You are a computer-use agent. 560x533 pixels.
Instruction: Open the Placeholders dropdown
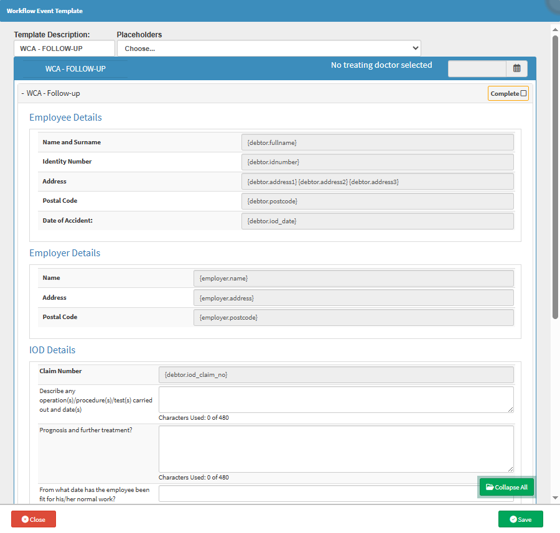(269, 48)
